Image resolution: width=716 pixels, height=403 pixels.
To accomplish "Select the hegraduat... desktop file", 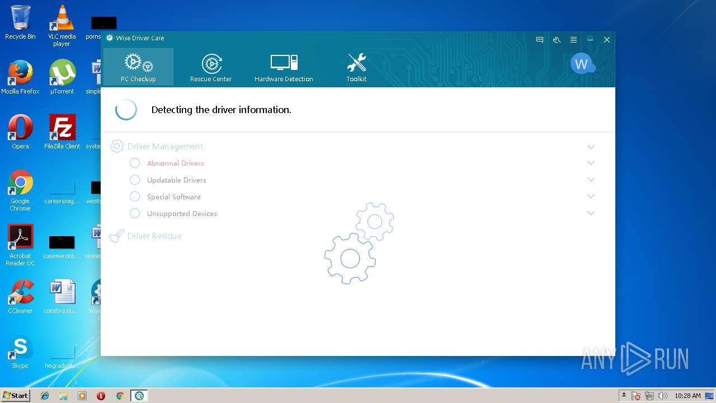I will 62,358.
